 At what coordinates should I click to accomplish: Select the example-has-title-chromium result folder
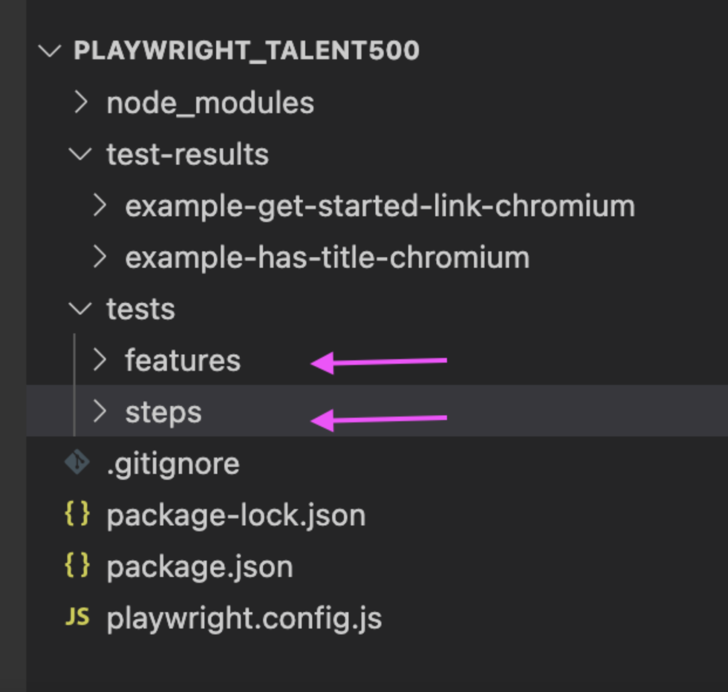point(327,257)
